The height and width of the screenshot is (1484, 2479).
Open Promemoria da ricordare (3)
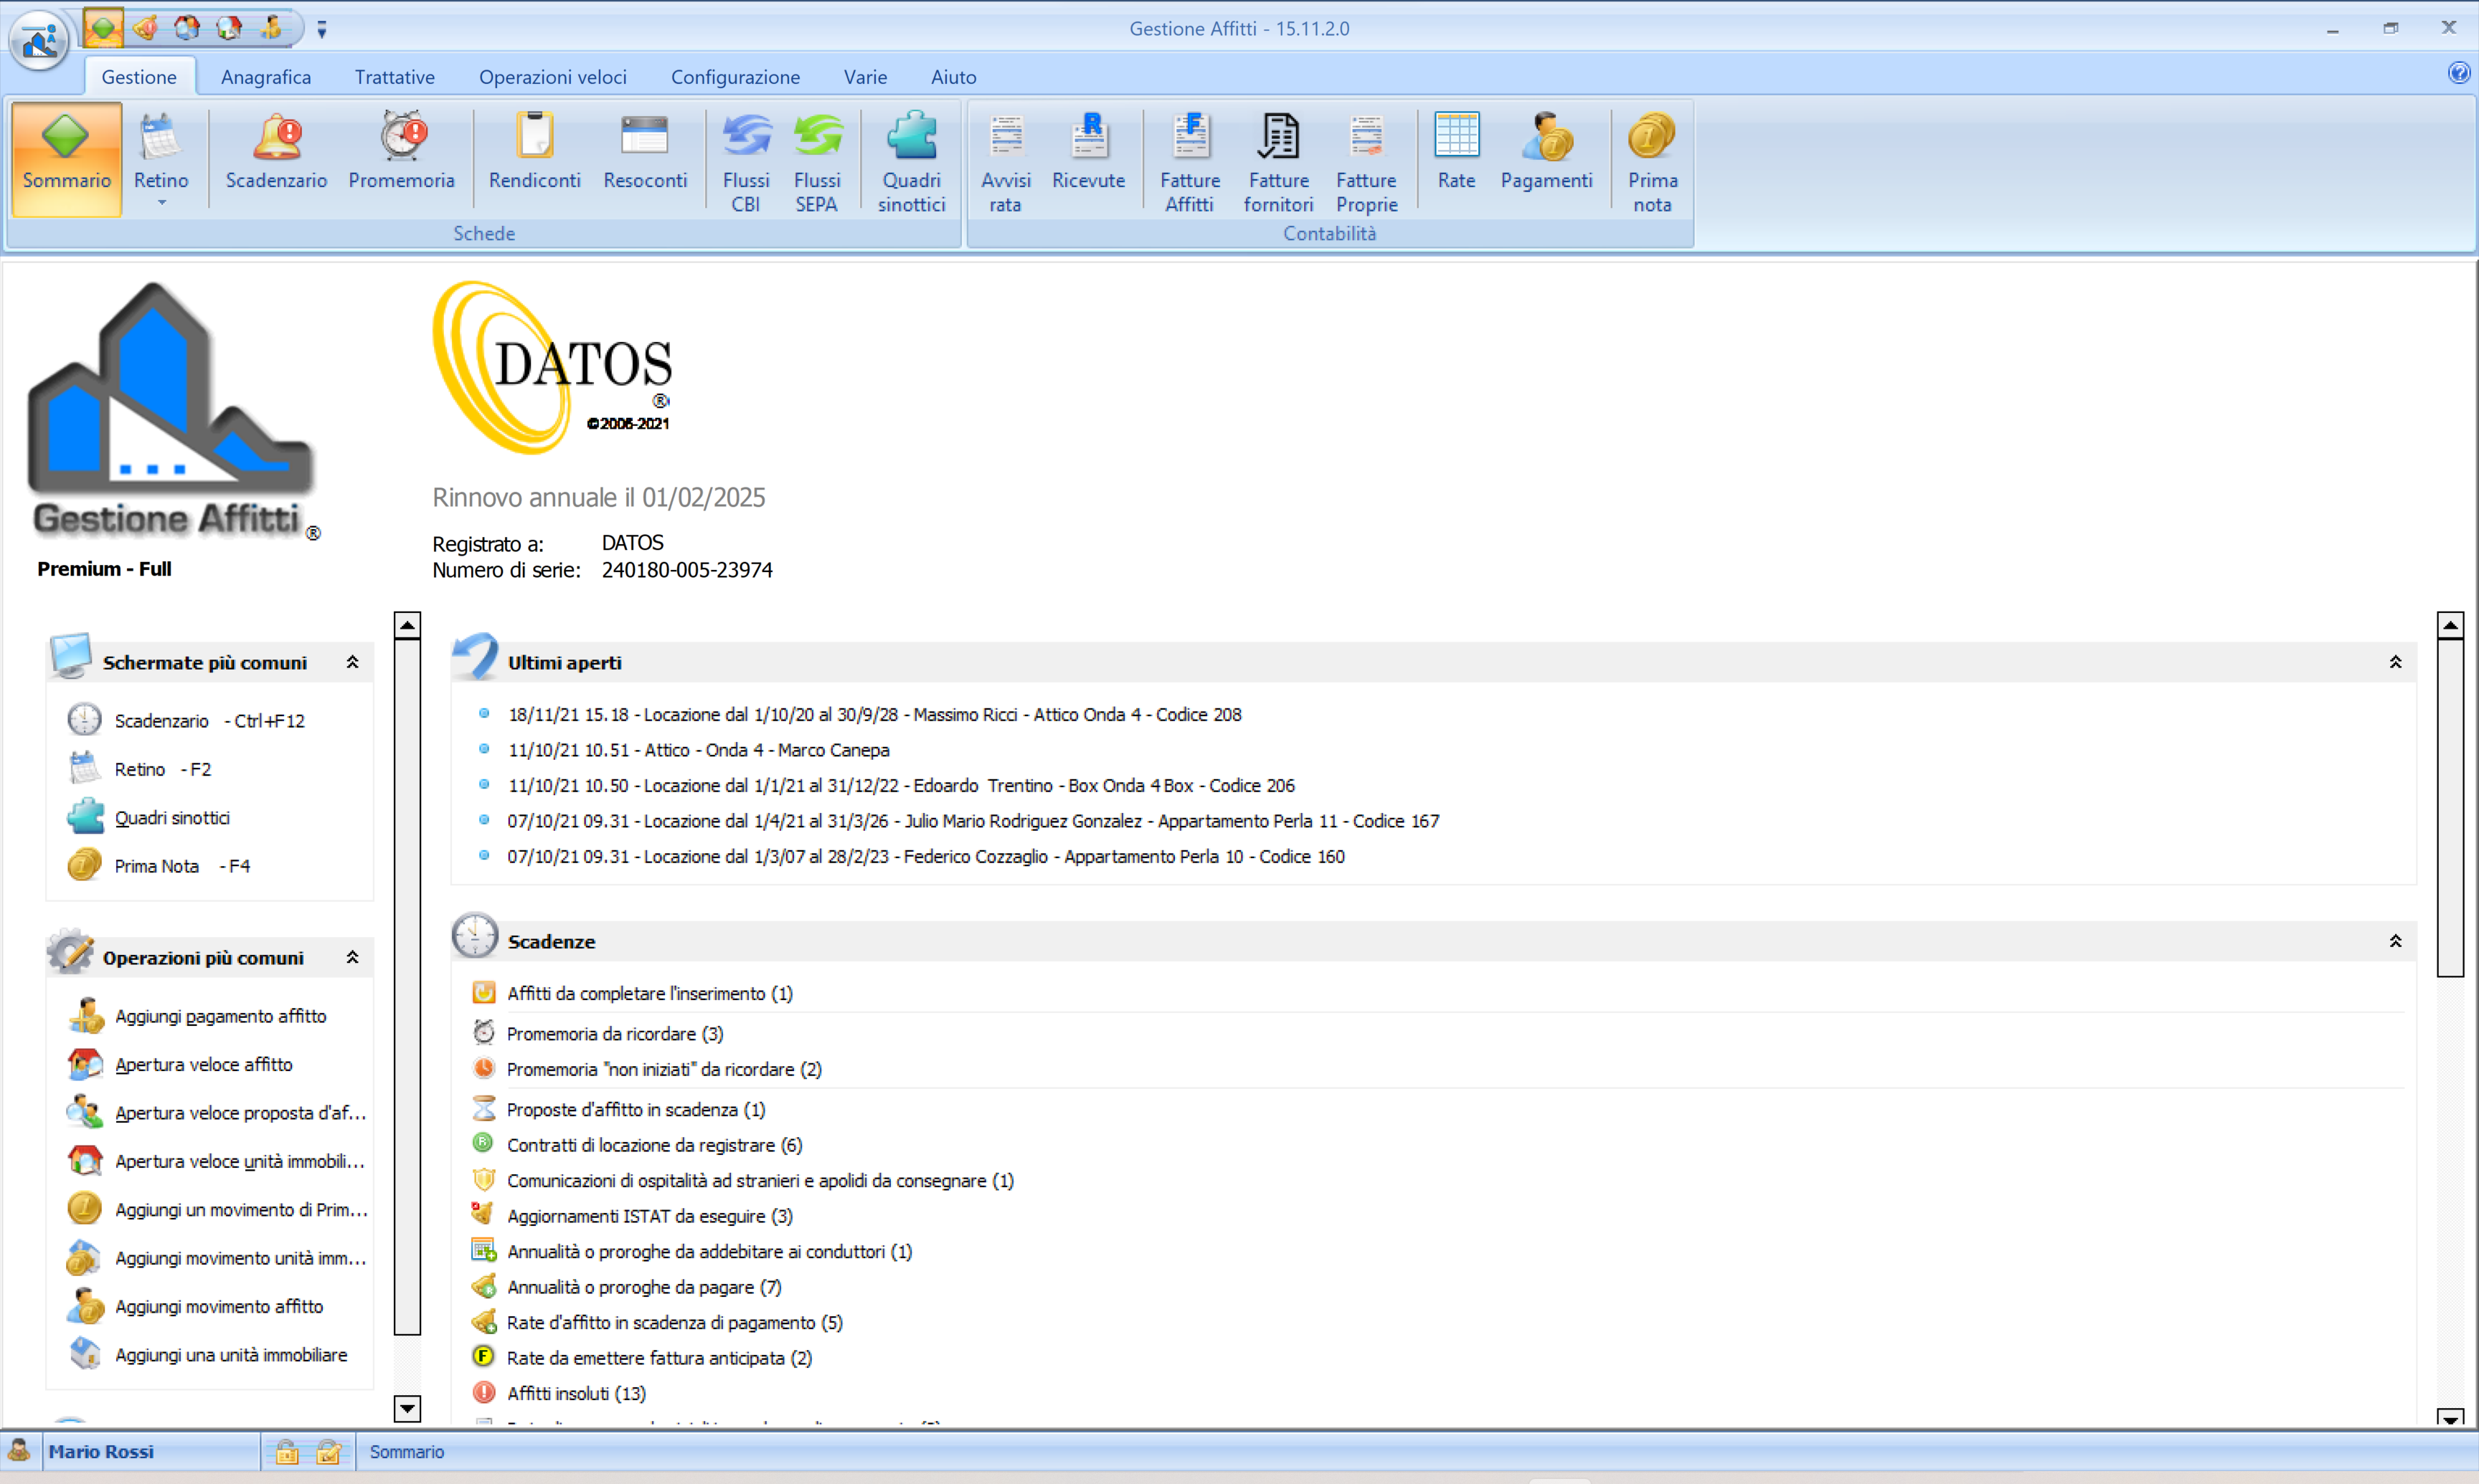tap(614, 1034)
